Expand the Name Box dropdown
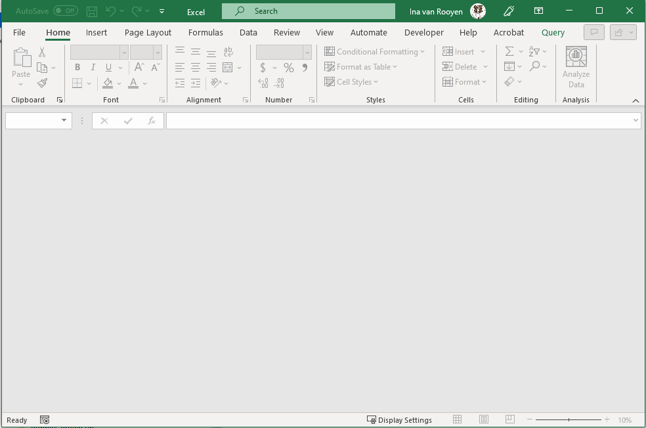This screenshot has height=428, width=646. [x=64, y=121]
